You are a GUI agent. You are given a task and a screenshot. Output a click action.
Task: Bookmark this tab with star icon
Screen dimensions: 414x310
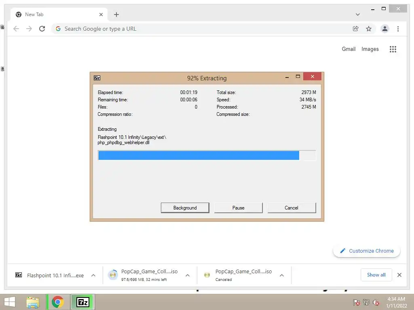[369, 29]
